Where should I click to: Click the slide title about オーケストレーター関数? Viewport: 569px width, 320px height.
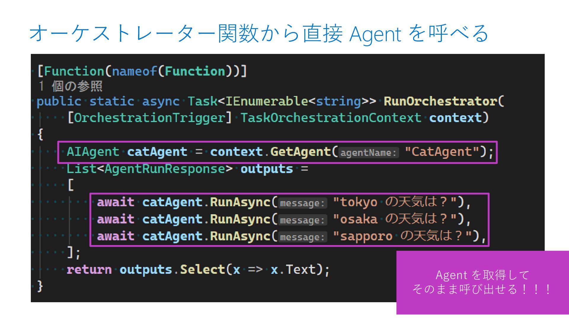coord(258,33)
